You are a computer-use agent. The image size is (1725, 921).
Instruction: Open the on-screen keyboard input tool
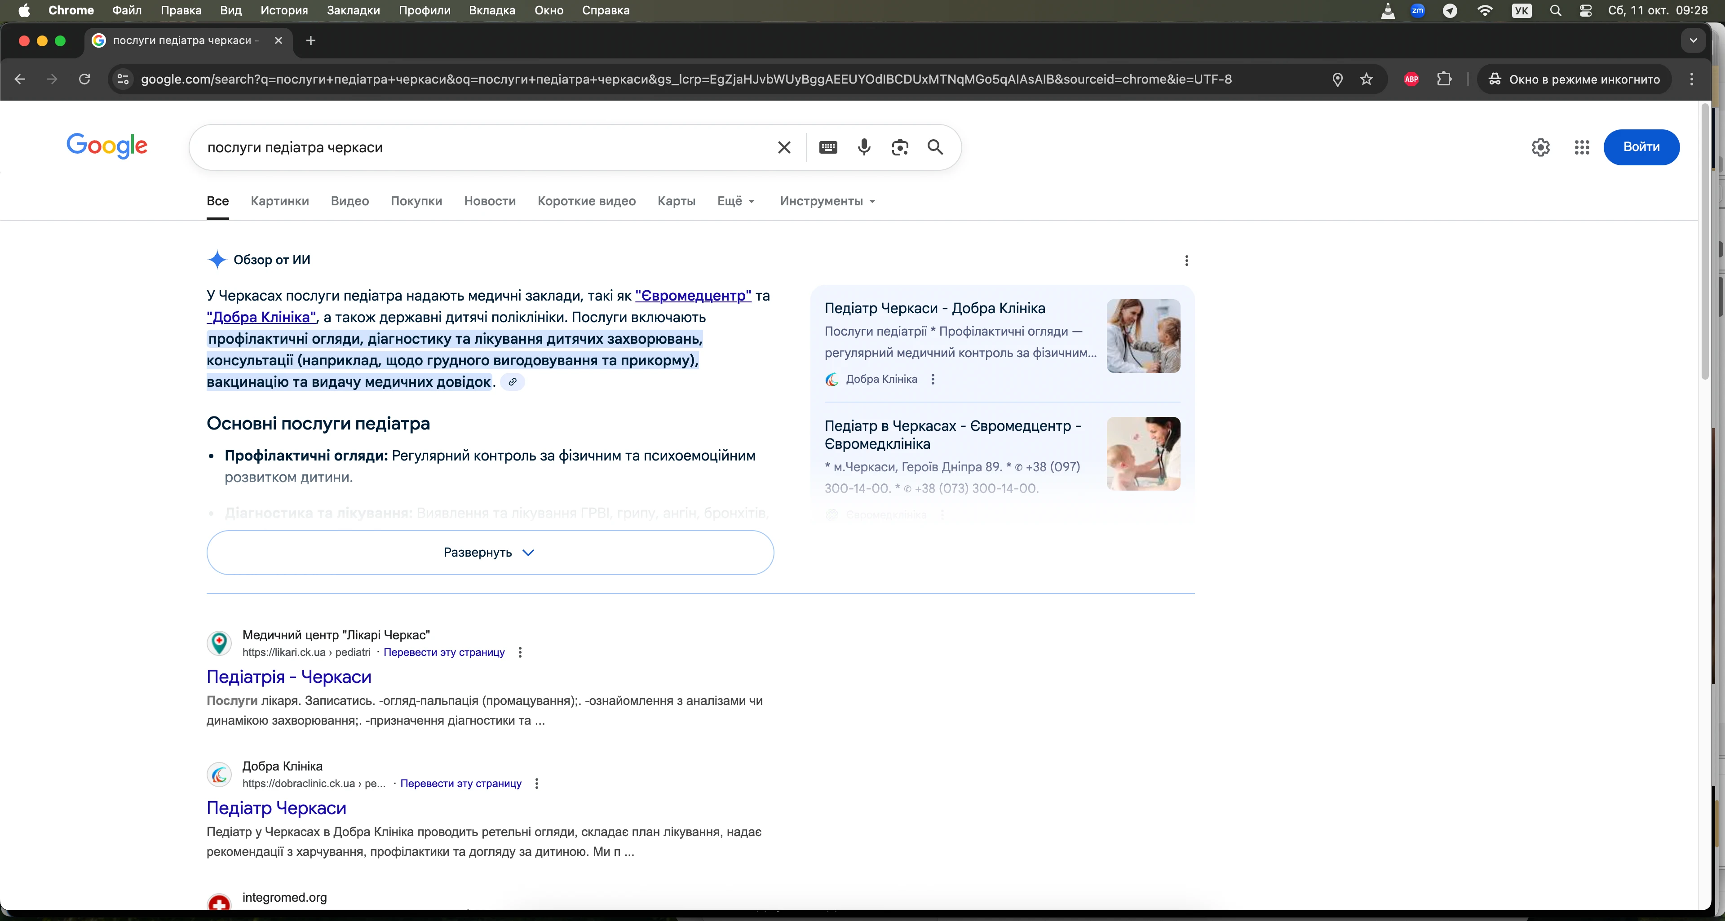tap(827, 147)
